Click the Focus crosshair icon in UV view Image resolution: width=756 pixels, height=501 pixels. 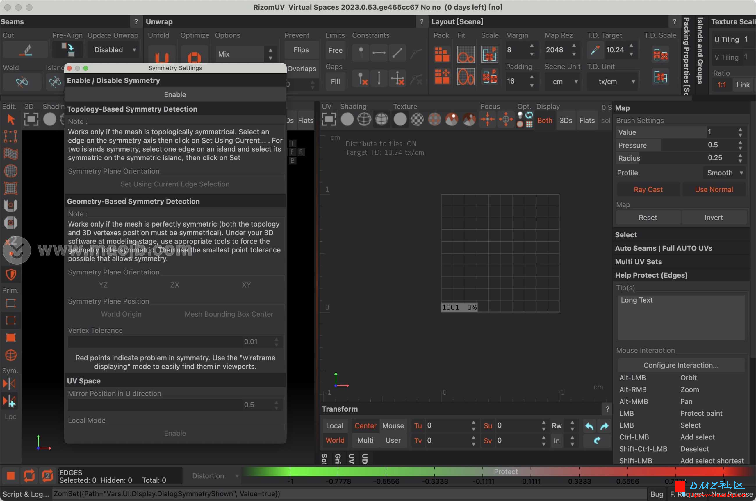[x=488, y=119]
